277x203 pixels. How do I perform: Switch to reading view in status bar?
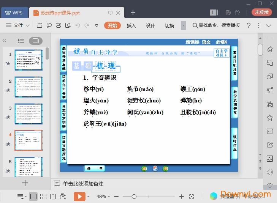pos(53,197)
